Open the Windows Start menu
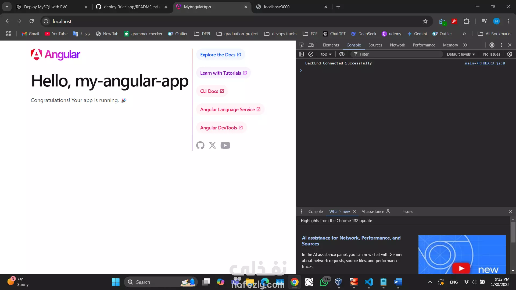Image resolution: width=516 pixels, height=290 pixels. click(116, 282)
